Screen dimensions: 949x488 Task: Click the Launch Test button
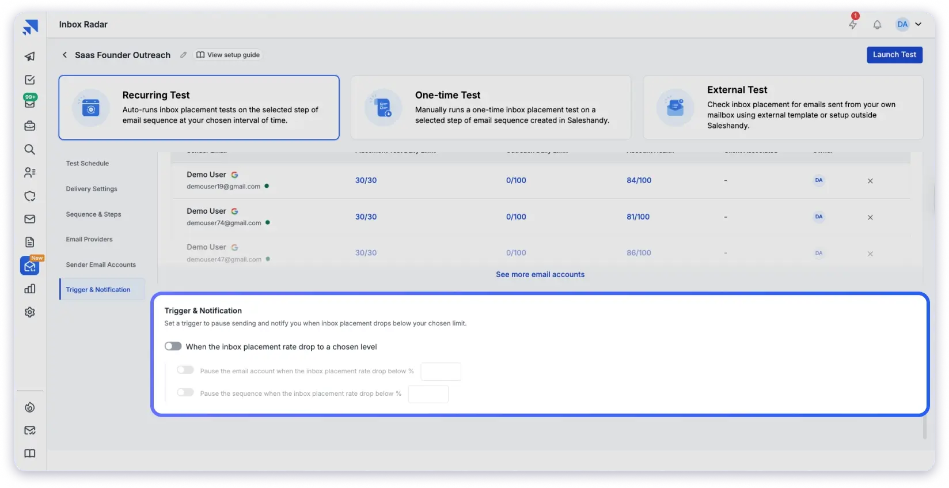click(x=894, y=55)
